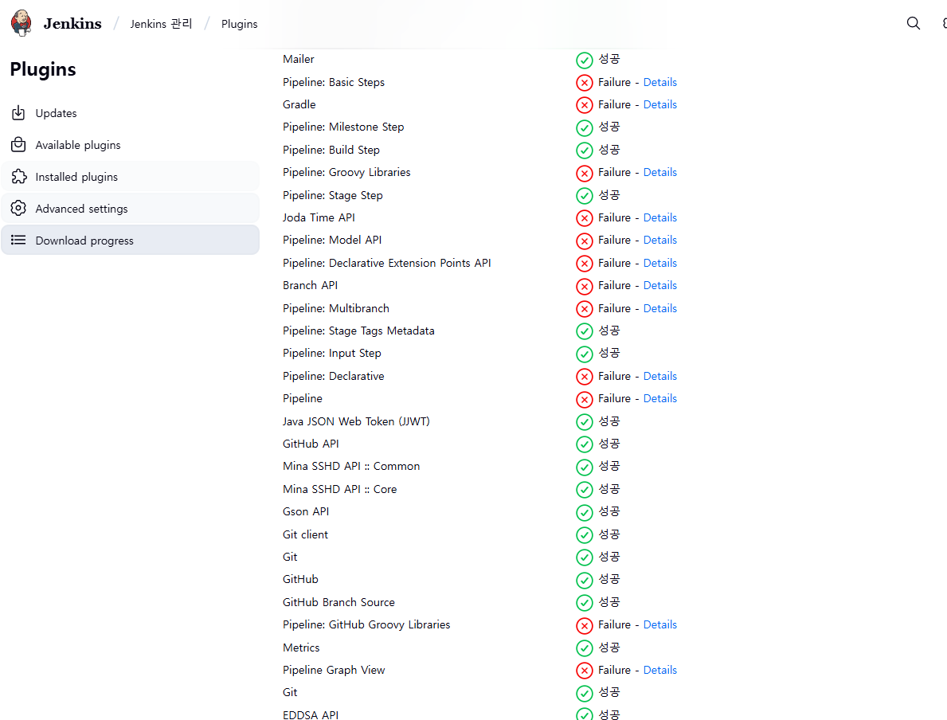Image resolution: width=947 pixels, height=720 pixels.
Task: Click the 성공 status of Mailer
Action: tap(609, 59)
